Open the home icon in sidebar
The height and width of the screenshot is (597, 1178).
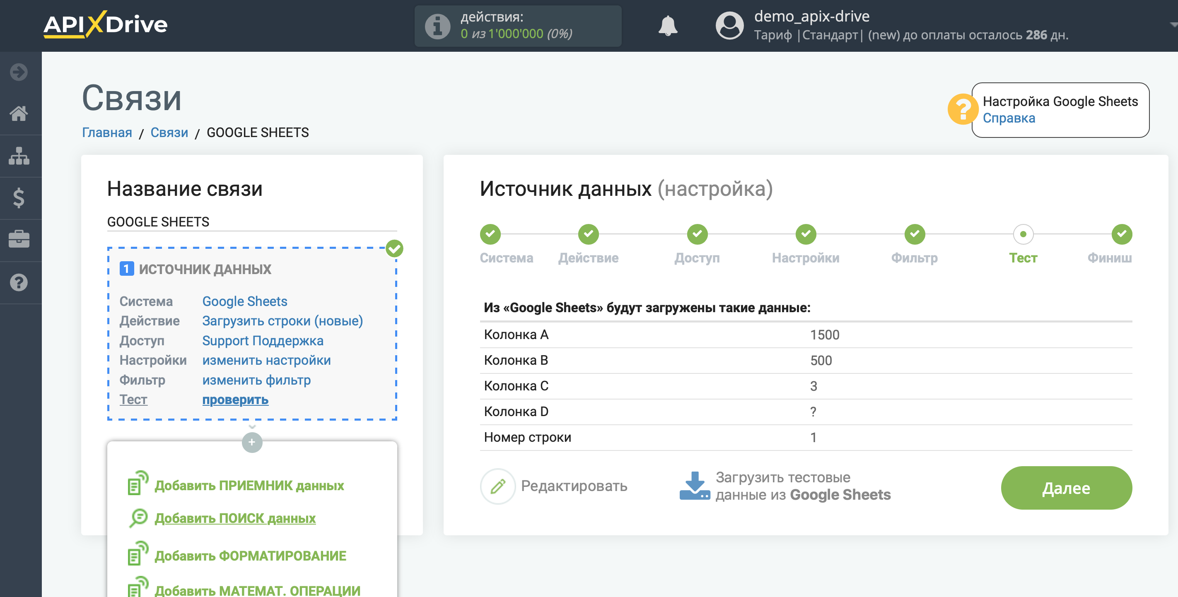19,114
